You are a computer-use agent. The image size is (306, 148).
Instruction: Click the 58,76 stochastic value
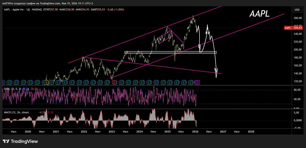(x=34, y=89)
